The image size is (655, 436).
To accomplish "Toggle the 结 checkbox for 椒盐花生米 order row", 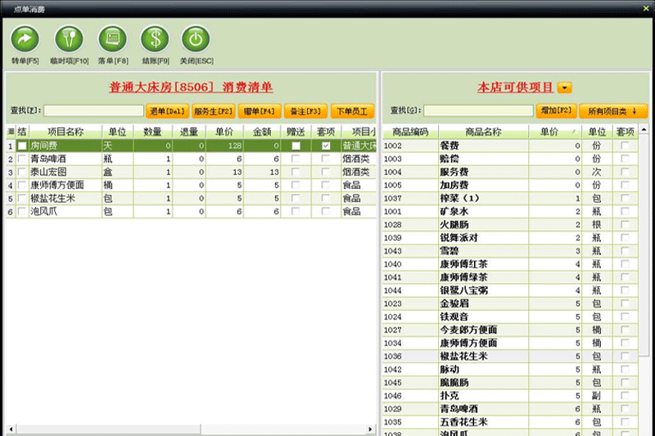I will click(x=22, y=198).
